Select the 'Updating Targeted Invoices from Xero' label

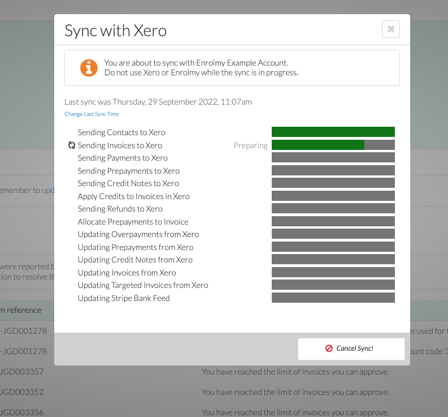tap(143, 285)
